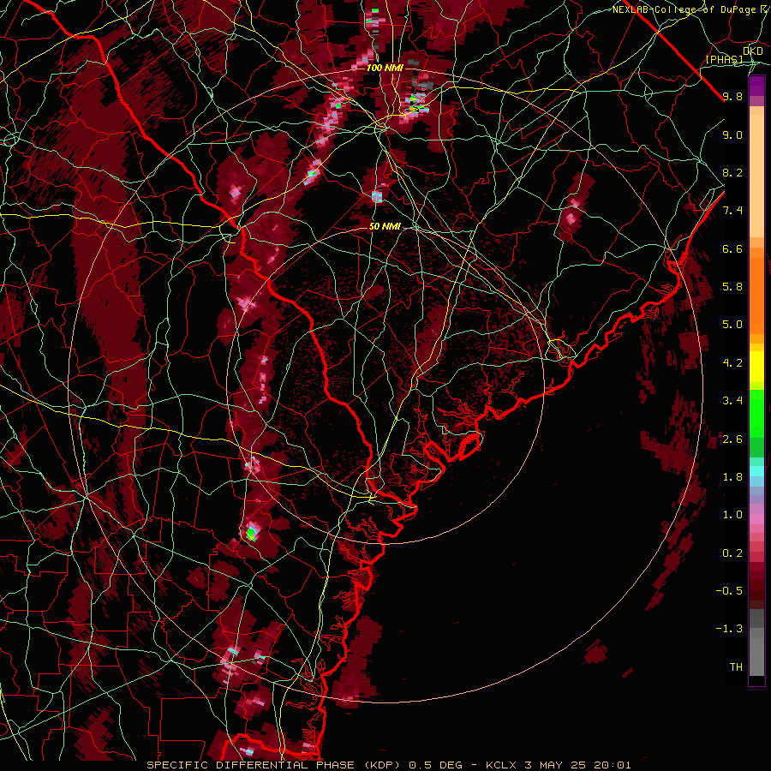
Task: Click the 9.8 value on color scale
Action: 732,96
